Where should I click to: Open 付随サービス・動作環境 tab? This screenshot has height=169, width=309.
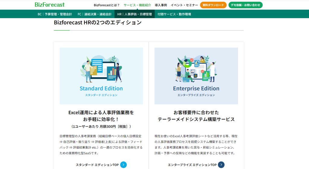pyautogui.click(x=174, y=14)
